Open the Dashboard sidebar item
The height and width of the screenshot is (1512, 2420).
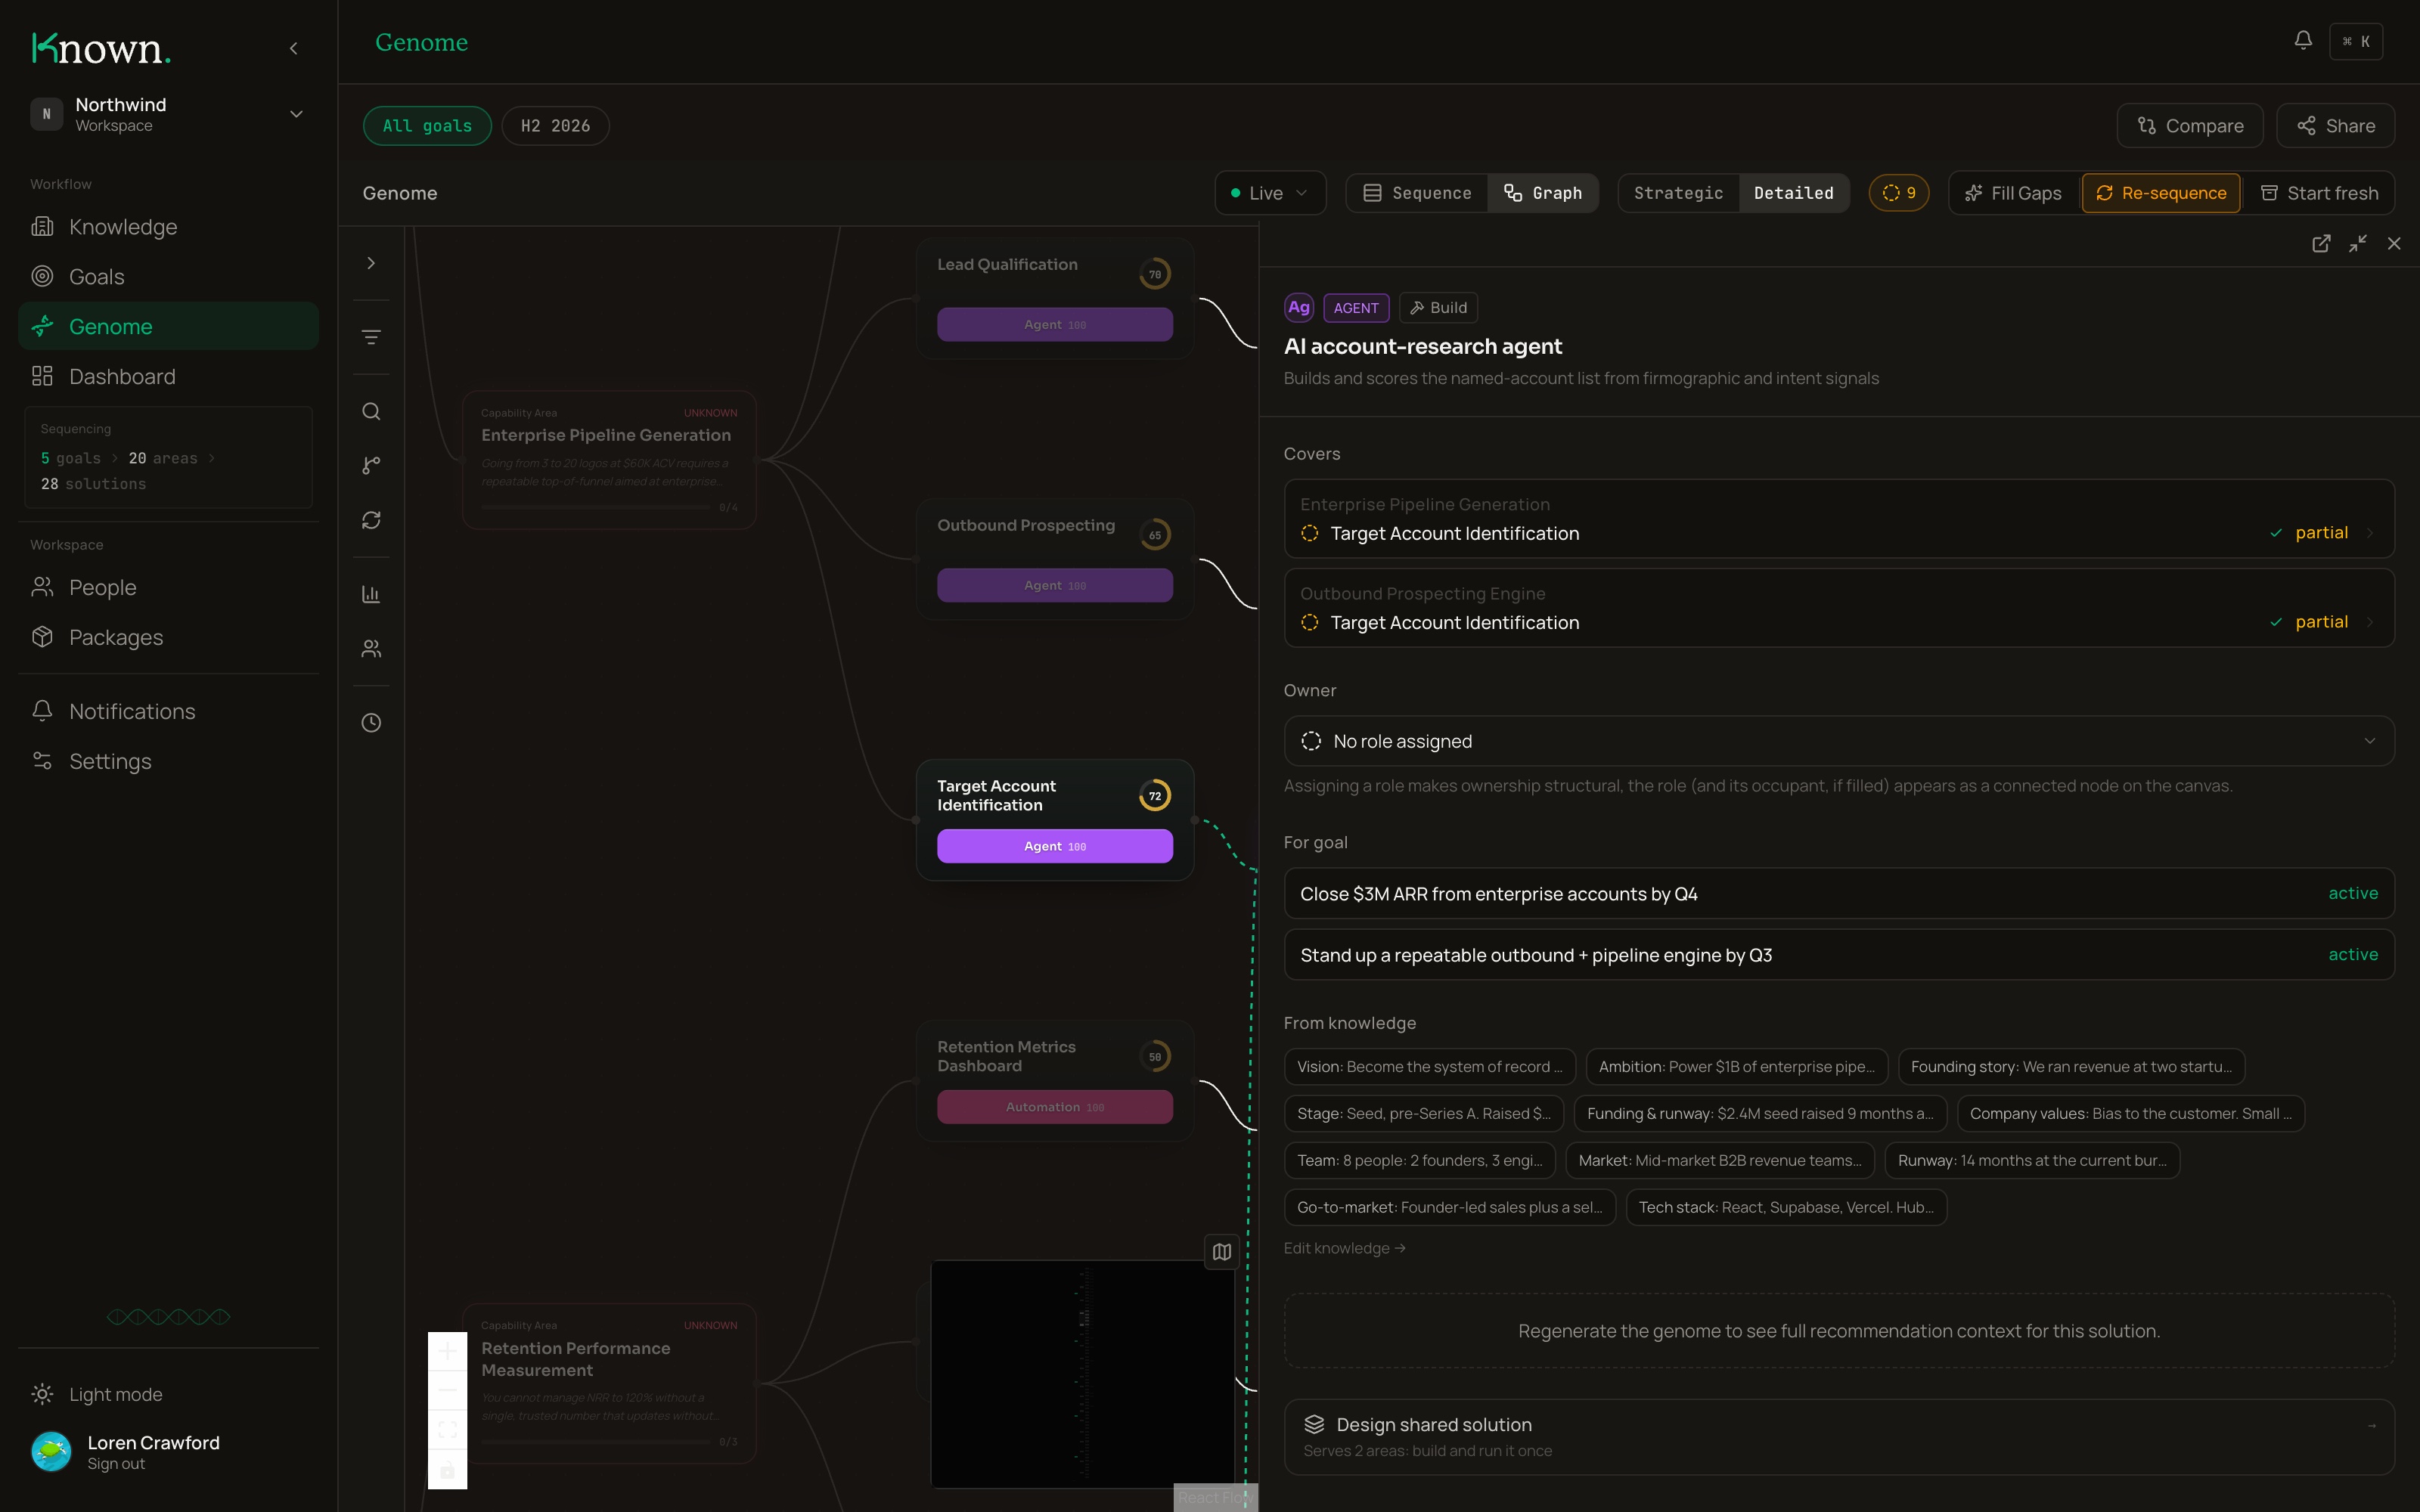pos(168,376)
